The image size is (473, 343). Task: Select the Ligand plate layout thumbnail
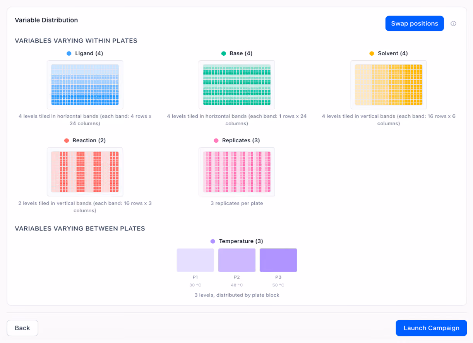click(x=85, y=85)
